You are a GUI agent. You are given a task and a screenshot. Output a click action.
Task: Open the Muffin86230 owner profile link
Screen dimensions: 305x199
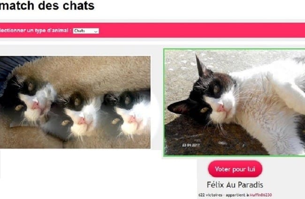[260, 195]
